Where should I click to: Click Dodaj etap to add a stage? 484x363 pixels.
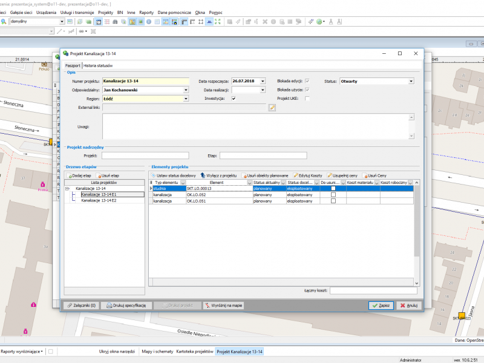[79, 175]
